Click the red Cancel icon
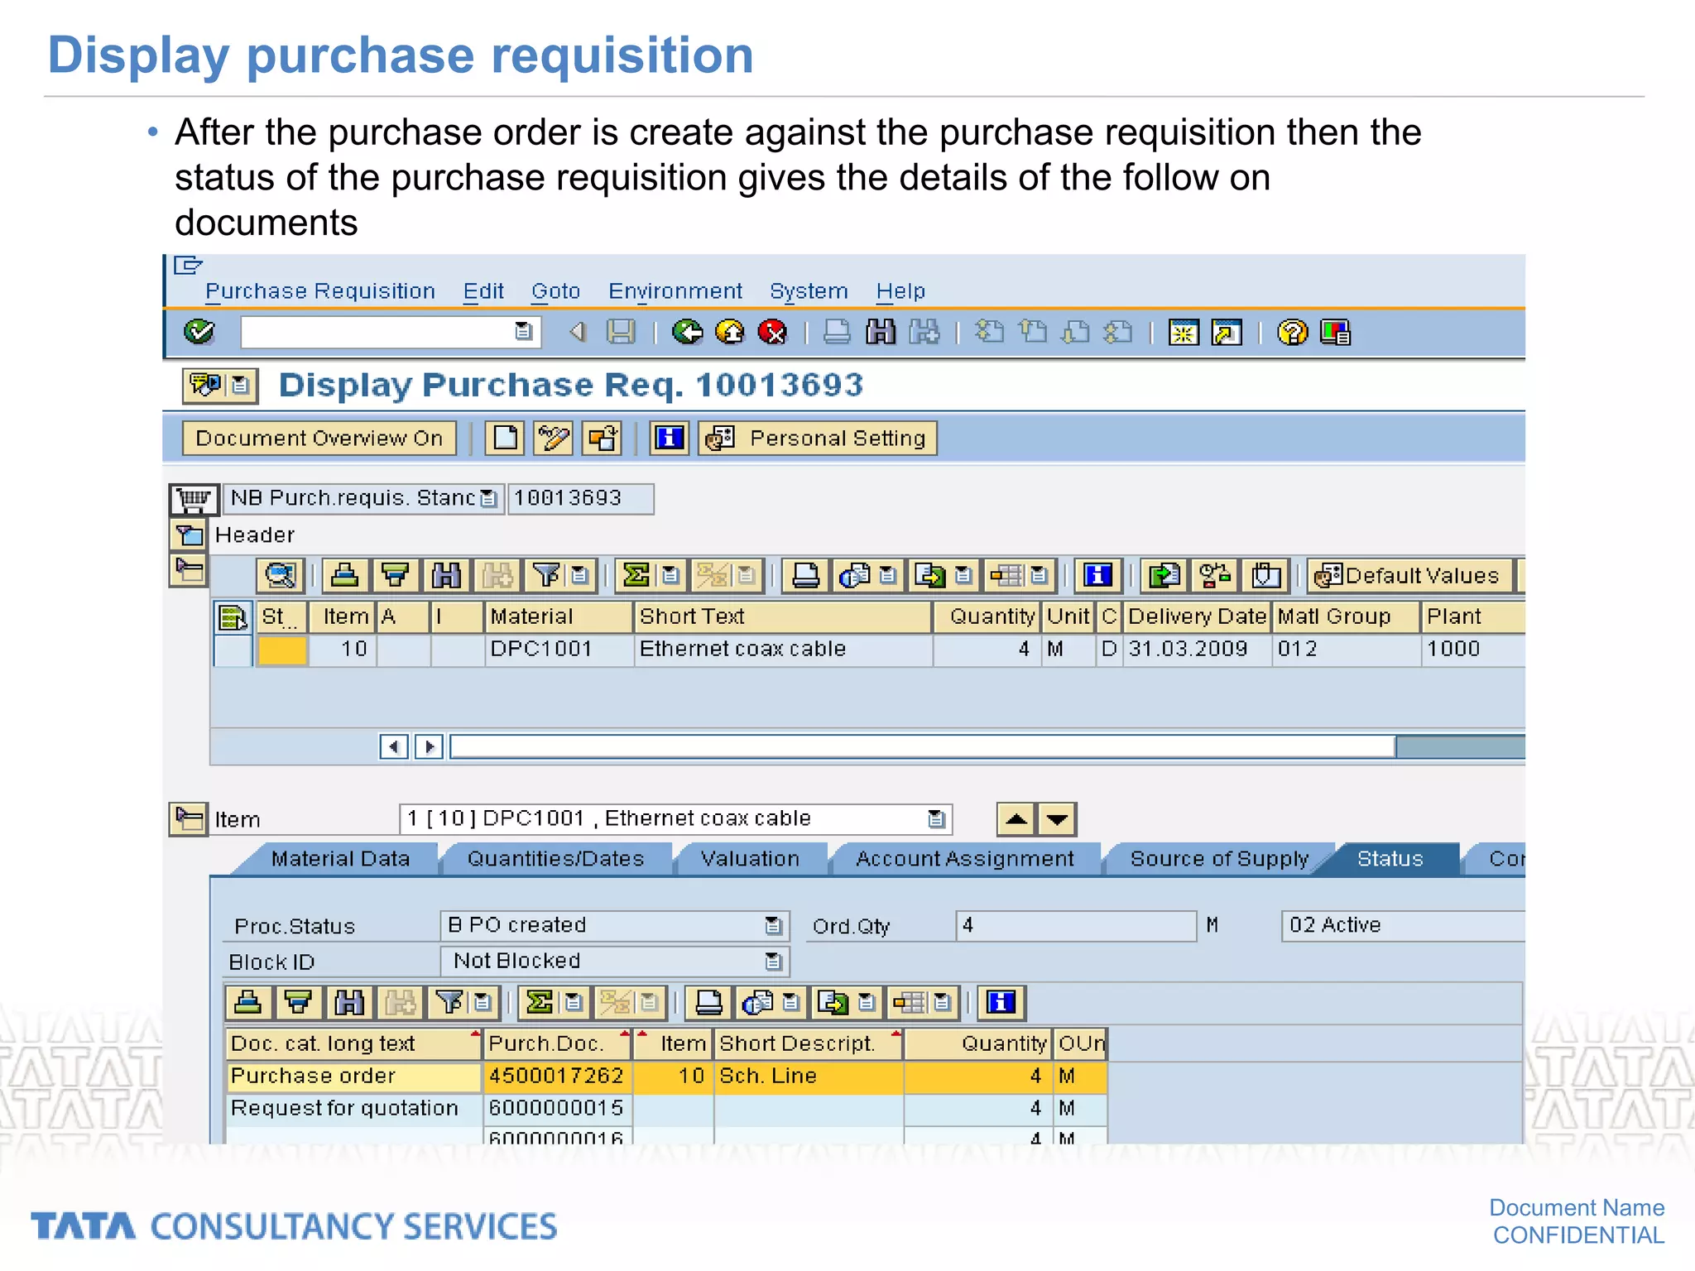Screen dimensions: 1695x1271 tap(773, 332)
